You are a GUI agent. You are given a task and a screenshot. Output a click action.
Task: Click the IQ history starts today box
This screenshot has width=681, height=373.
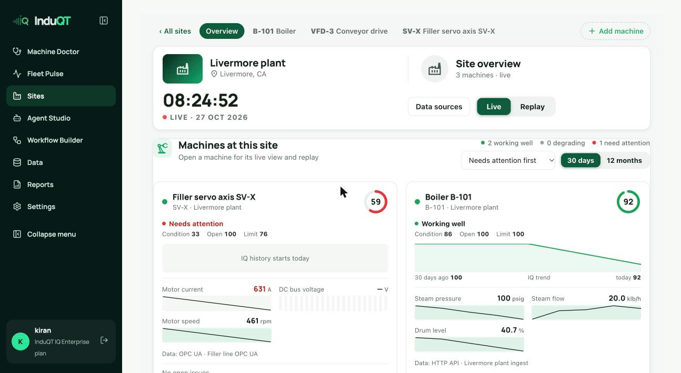(275, 258)
